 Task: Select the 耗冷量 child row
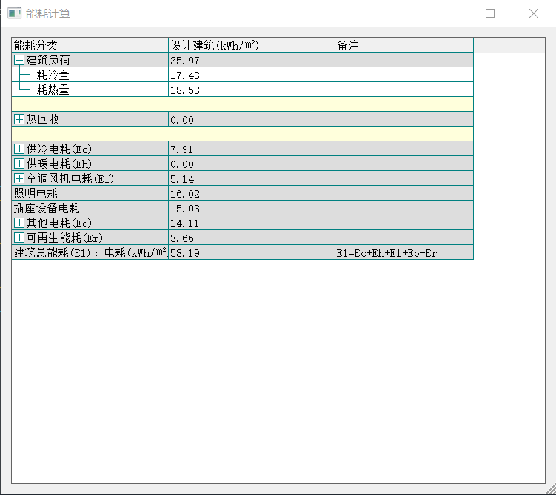53,75
